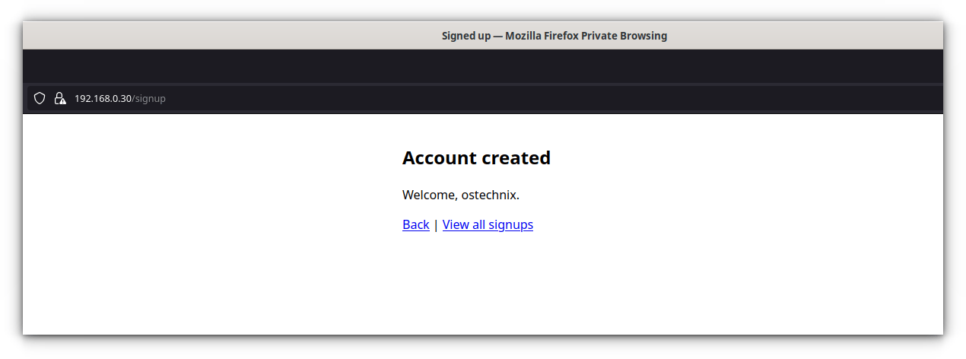This screenshot has height=359, width=966.
Task: Follow the Back link
Action: click(416, 224)
